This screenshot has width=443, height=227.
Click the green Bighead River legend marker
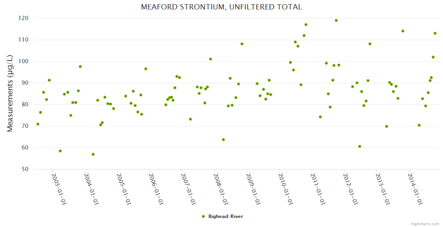(x=203, y=216)
